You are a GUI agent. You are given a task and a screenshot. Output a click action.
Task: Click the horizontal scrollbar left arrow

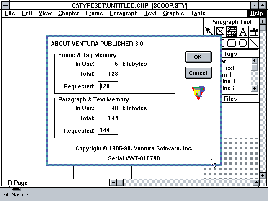click(x=113, y=183)
